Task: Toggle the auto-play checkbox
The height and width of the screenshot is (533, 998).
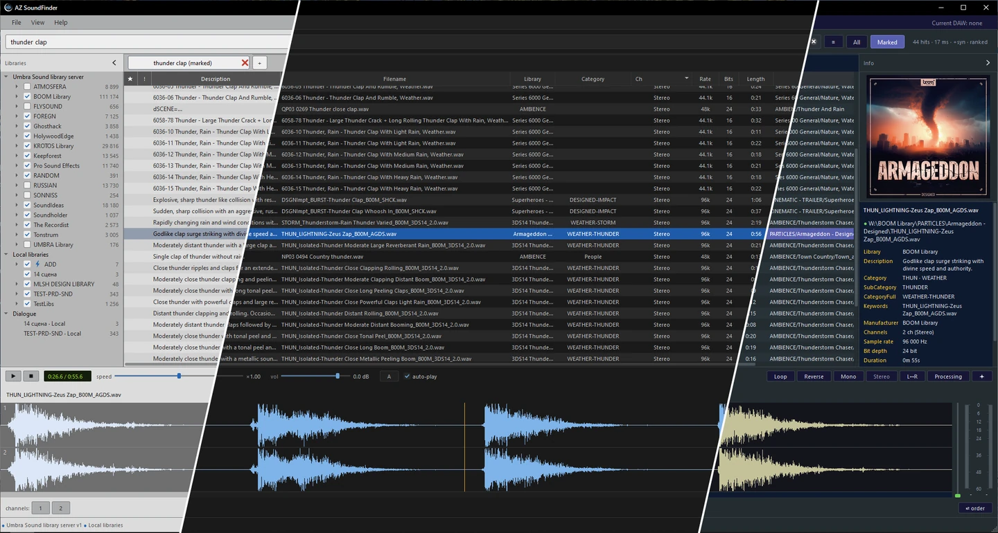Action: pyautogui.click(x=407, y=377)
